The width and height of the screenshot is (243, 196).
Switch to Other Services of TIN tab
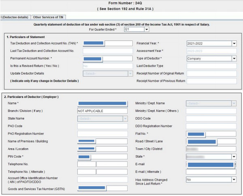[x=48, y=17]
